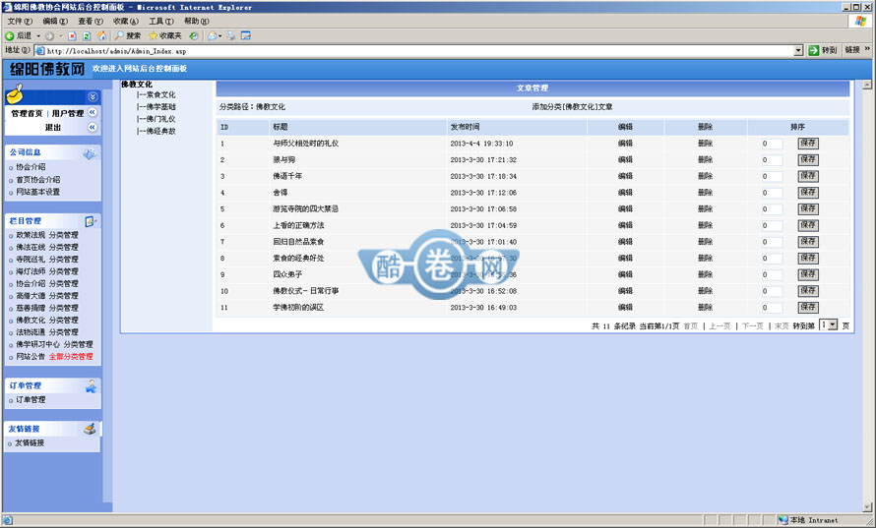Click the green 转到 go arrow icon

tap(813, 50)
